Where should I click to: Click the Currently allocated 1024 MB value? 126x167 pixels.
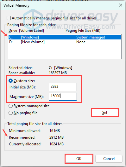point(56,144)
